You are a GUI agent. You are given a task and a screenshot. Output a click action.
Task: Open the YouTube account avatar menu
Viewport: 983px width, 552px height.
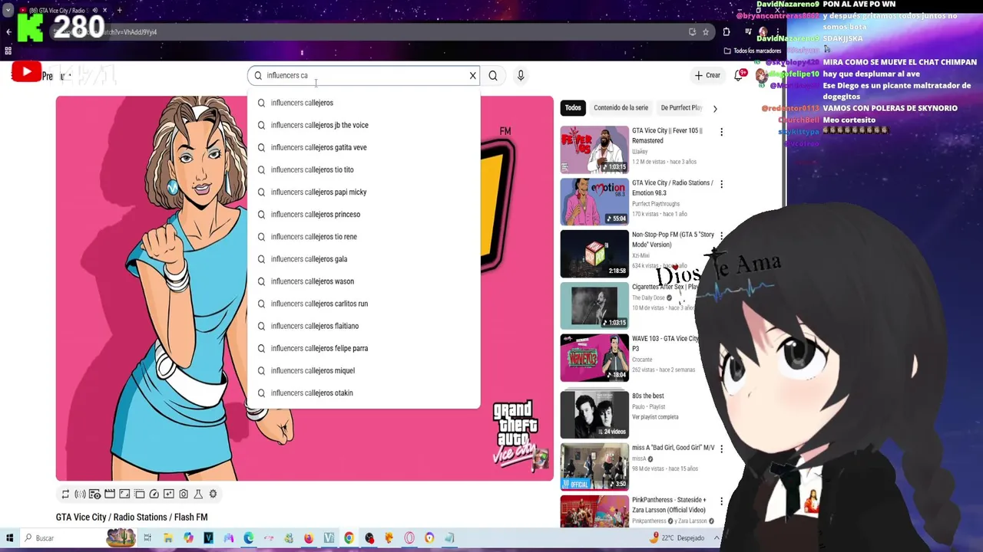tap(762, 76)
